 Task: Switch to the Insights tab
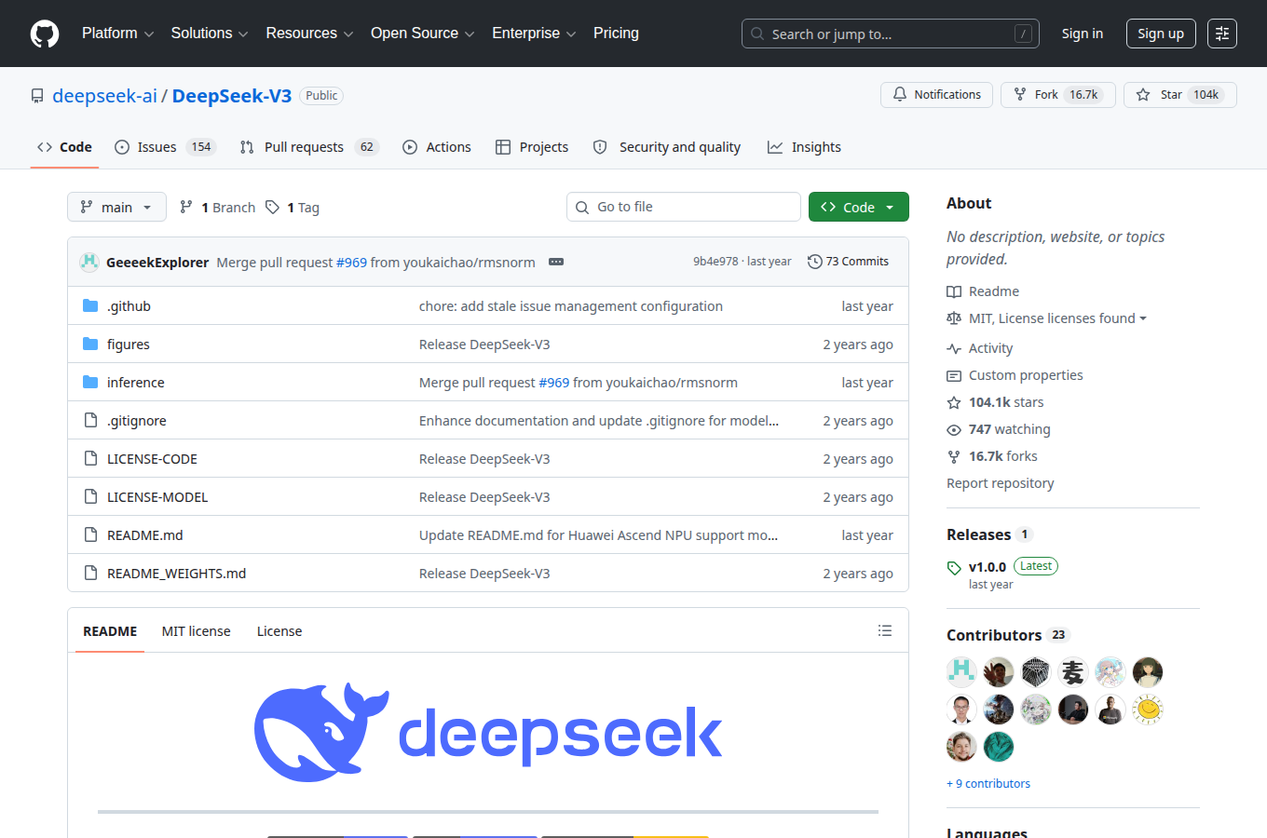point(804,147)
